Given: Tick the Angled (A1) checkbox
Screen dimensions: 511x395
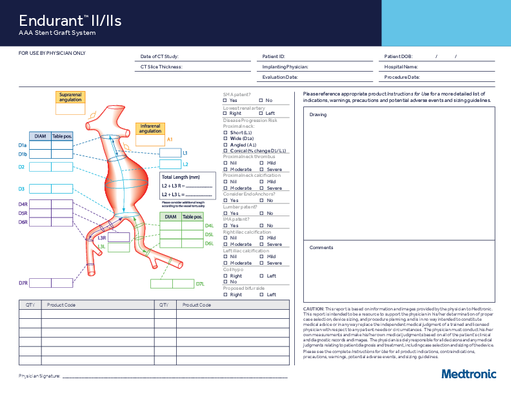Looking at the screenshot, I should point(225,145).
